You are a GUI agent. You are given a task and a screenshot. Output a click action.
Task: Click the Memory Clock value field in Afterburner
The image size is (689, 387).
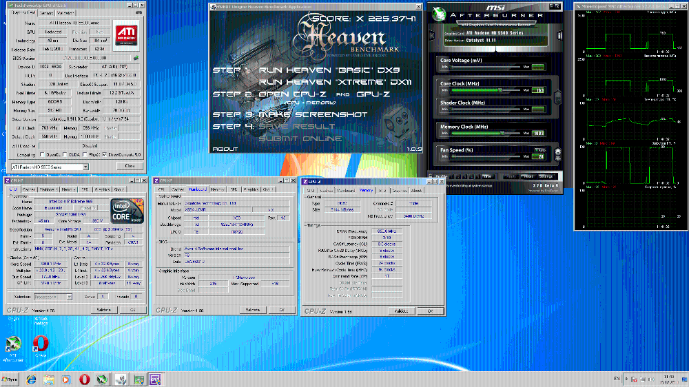coord(538,133)
